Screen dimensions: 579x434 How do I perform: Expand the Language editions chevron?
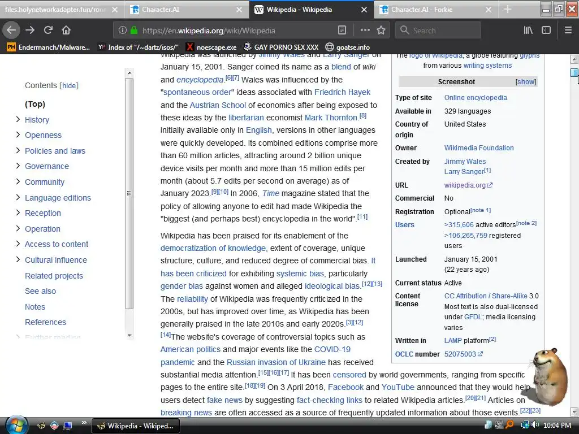tap(18, 197)
